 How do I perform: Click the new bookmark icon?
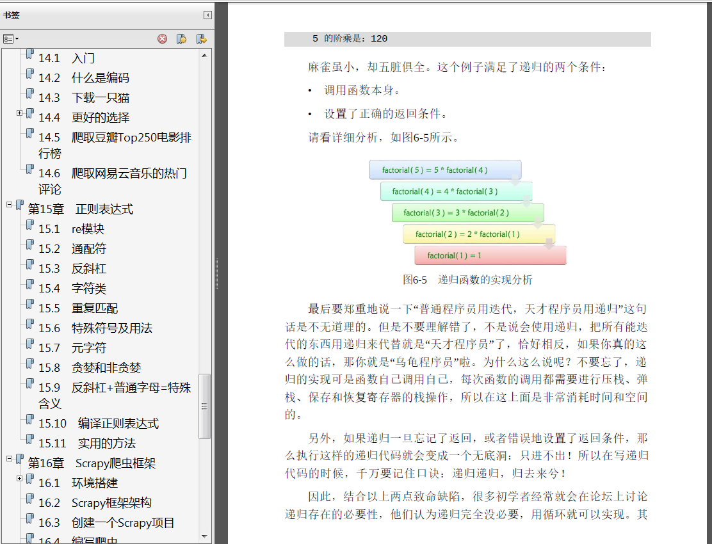[181, 38]
